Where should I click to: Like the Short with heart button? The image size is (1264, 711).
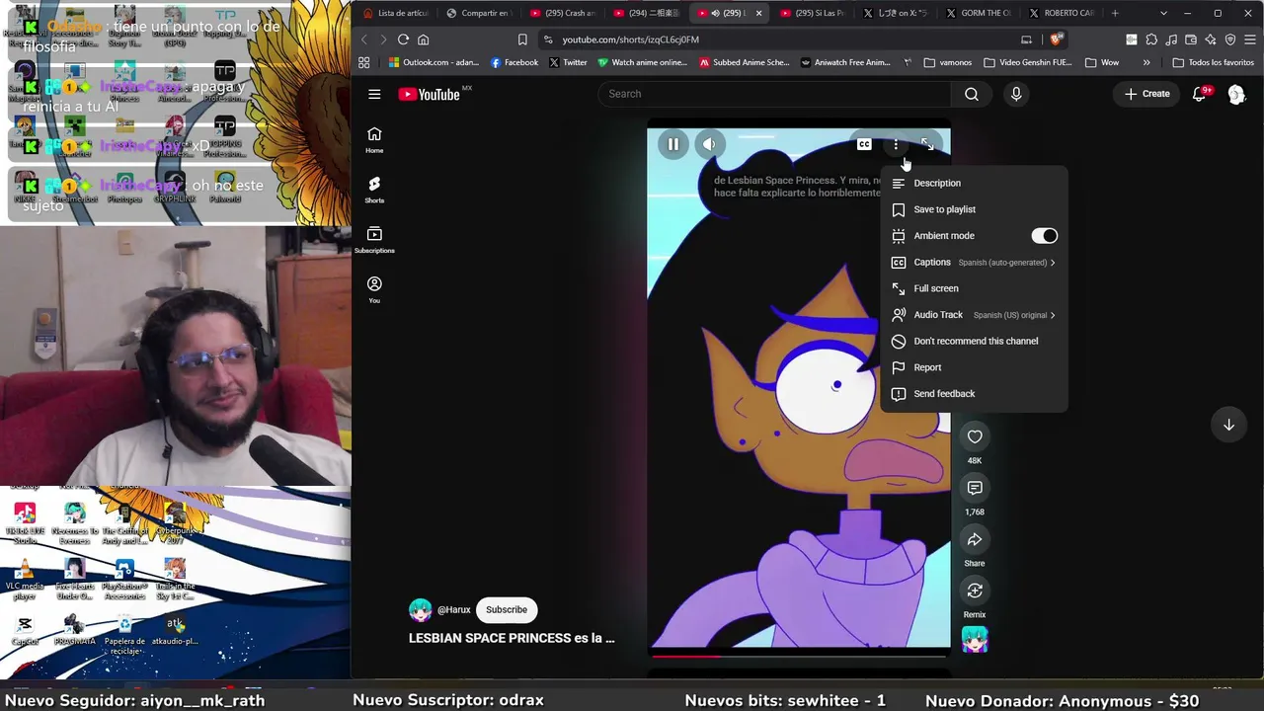(x=975, y=436)
